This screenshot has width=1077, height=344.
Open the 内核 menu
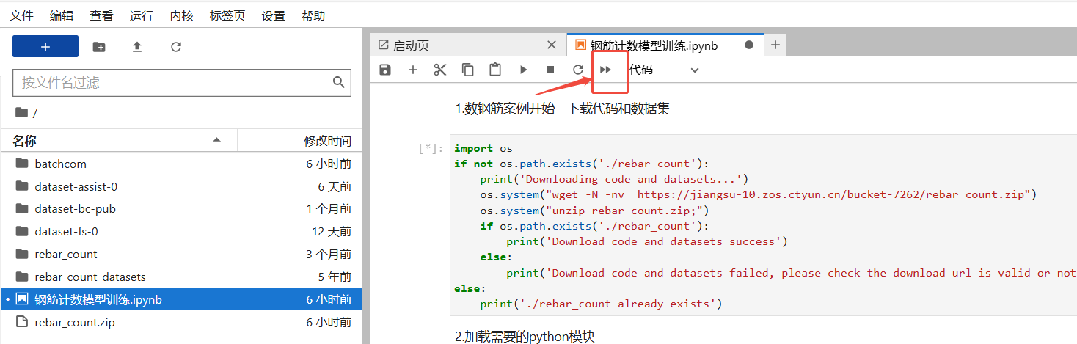coord(181,15)
